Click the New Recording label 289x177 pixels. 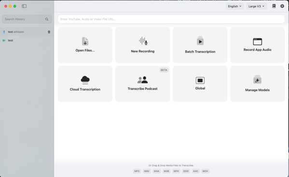(143, 51)
